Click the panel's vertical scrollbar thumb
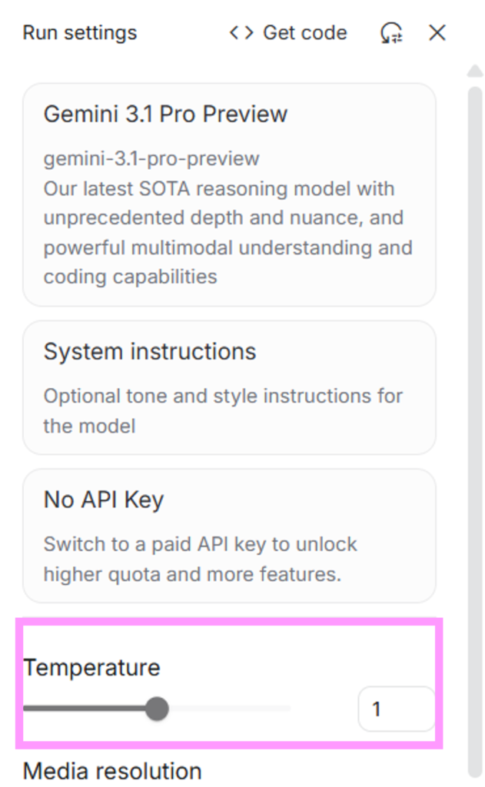485x787 pixels. (476, 384)
